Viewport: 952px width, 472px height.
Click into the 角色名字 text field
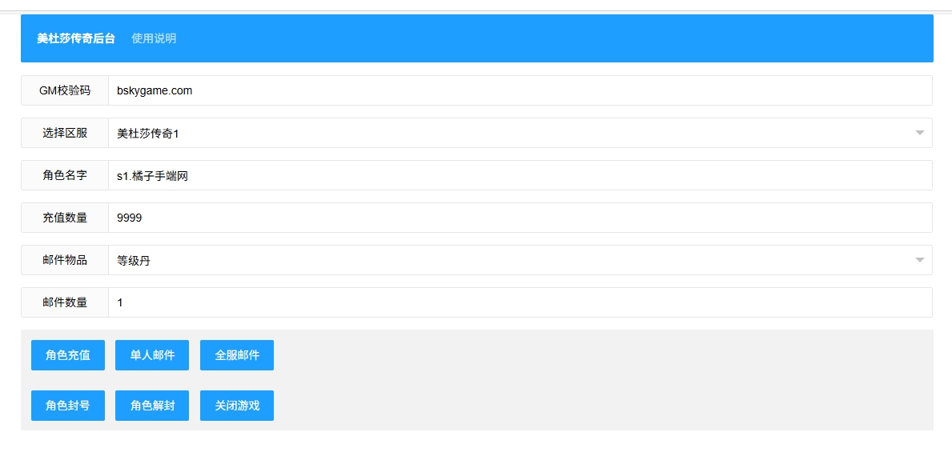click(520, 175)
